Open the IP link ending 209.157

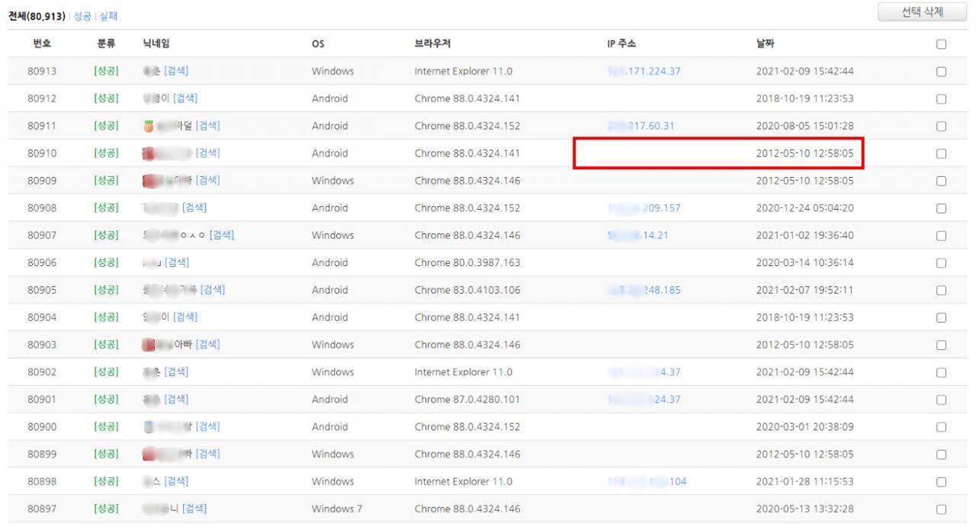tap(644, 208)
